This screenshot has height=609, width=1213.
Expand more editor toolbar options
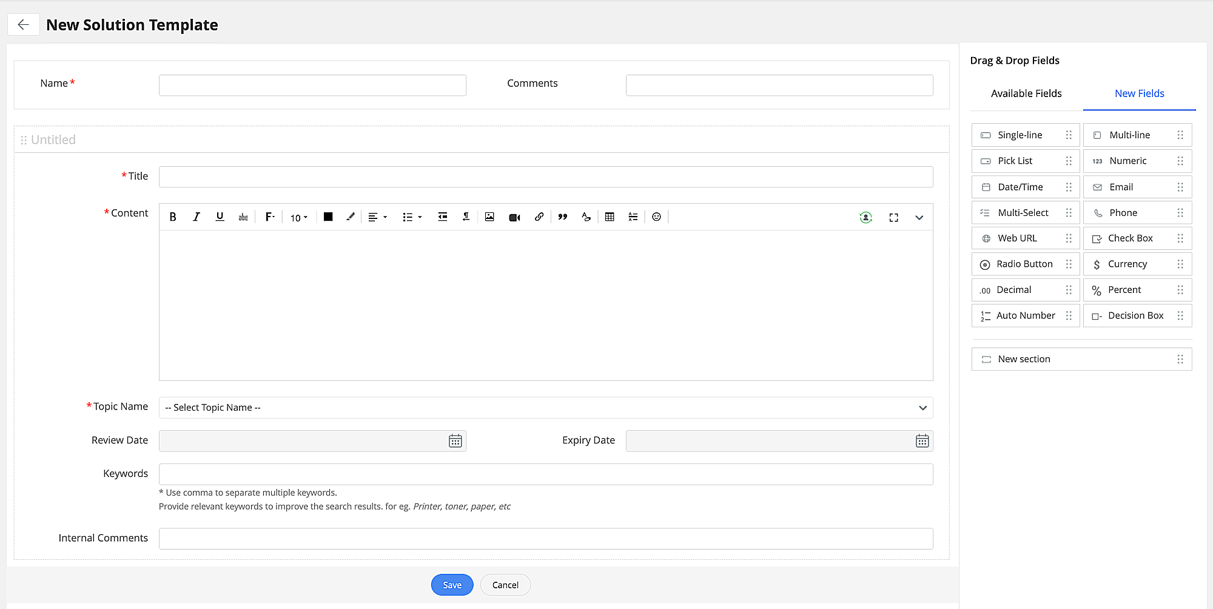coord(919,218)
